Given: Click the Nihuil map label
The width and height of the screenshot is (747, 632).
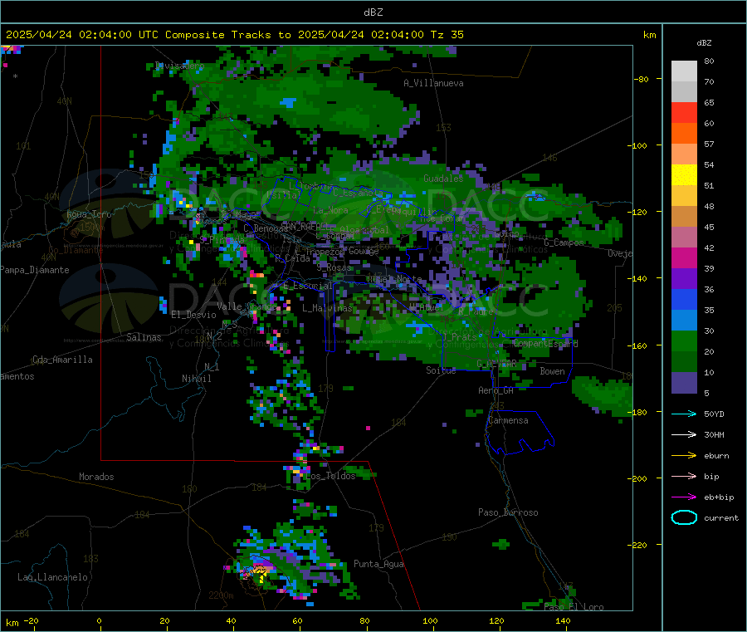Looking at the screenshot, I should [x=196, y=379].
